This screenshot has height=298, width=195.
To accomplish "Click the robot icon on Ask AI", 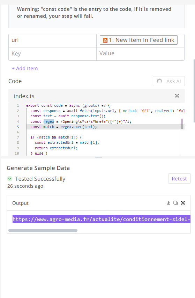I will tap(159, 81).
